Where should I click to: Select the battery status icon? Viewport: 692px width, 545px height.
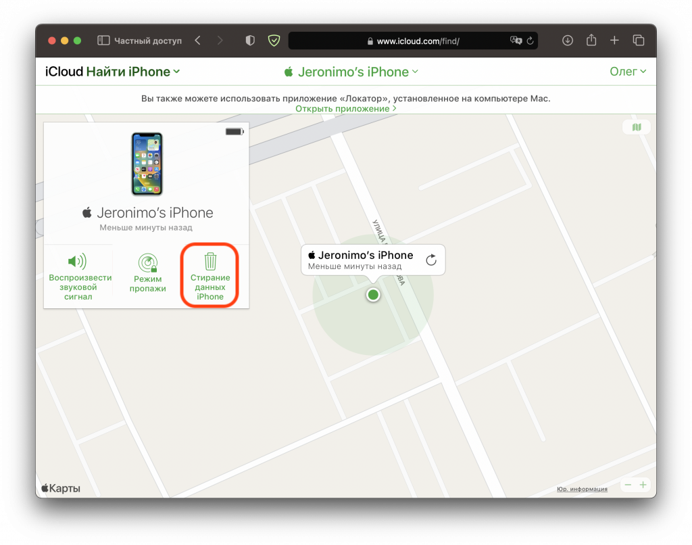tap(234, 132)
